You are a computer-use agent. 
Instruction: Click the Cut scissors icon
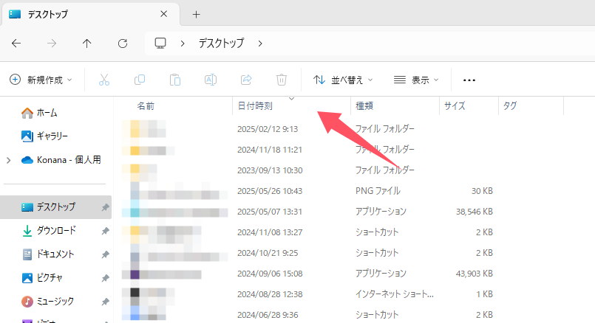pyautogui.click(x=104, y=80)
